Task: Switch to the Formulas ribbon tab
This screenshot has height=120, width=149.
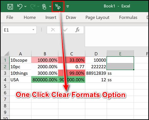Action: coord(128,17)
